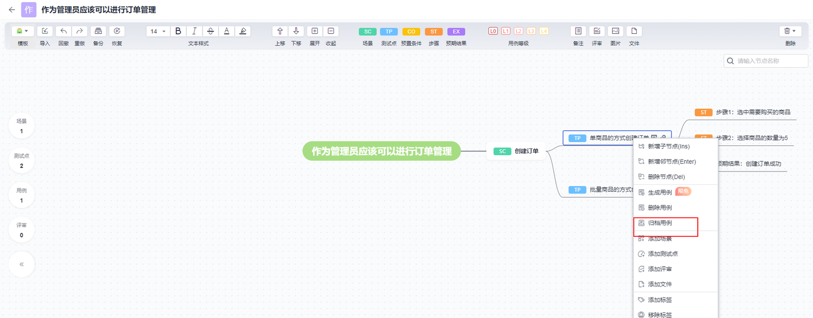
Task: Choose 添加评审 from context menu
Action: coord(676,269)
